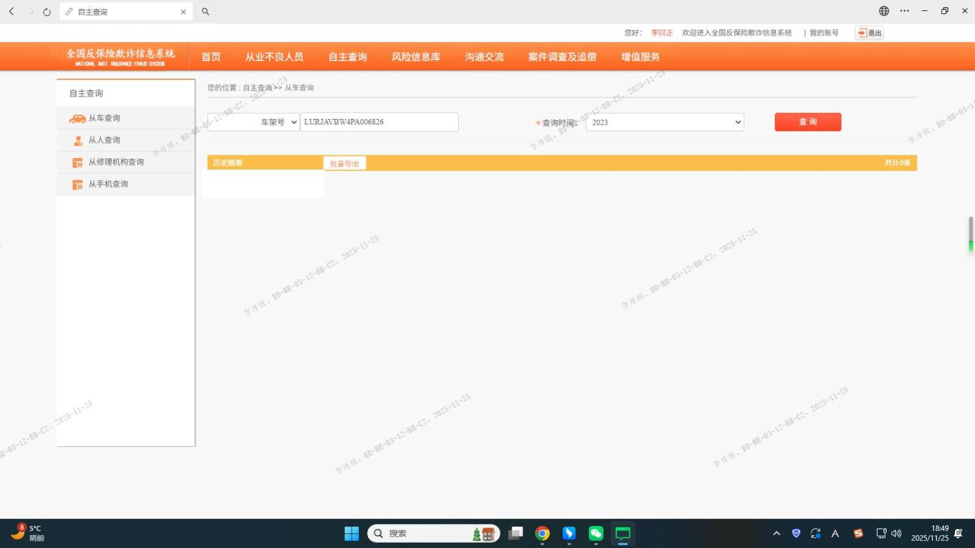Go to 从业不良人员 in navigation bar

274,57
